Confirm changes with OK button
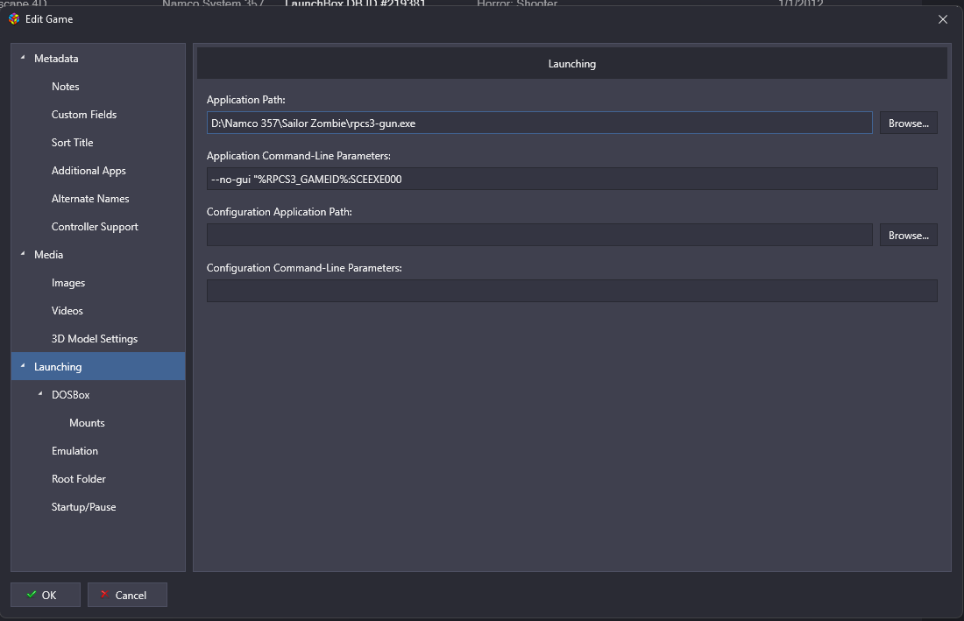Screen dimensions: 964x621 46,595
